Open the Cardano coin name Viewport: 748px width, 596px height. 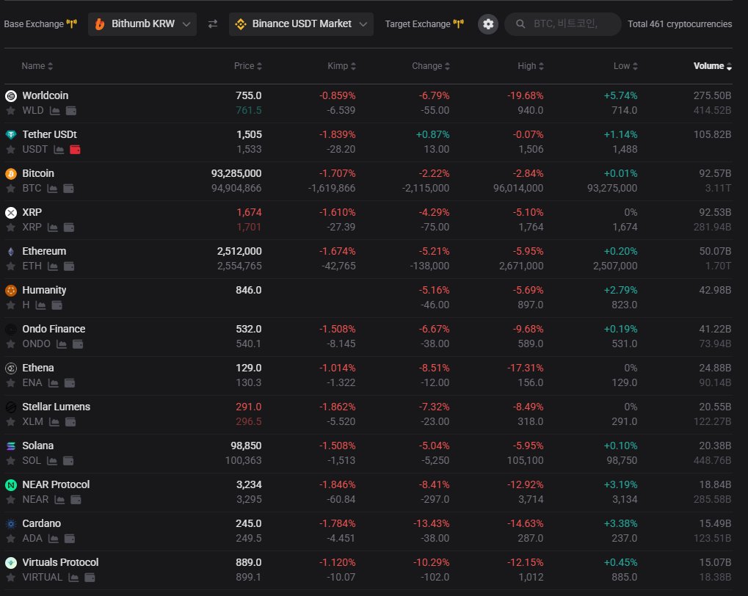point(42,523)
